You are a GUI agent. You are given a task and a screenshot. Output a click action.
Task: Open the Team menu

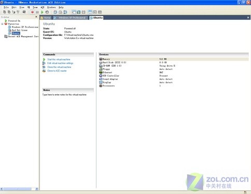pos(35,7)
